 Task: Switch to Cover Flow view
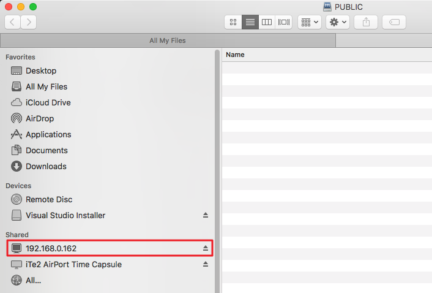[284, 22]
